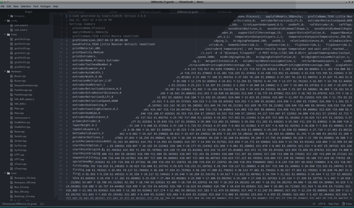Screen dimensions: 354x208
Task: Switch to the Welcome Guide tab
Action: pos(76,12)
